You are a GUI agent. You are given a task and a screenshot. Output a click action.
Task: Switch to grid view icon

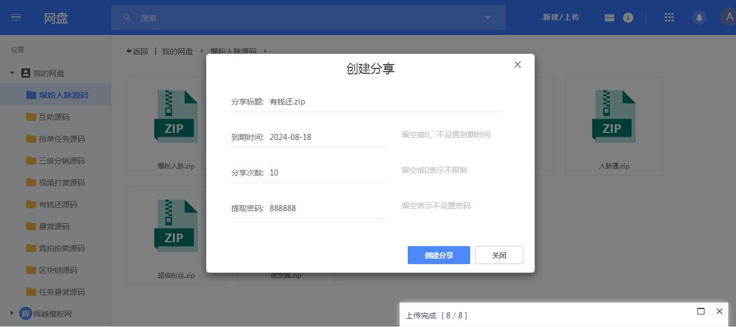click(x=609, y=17)
